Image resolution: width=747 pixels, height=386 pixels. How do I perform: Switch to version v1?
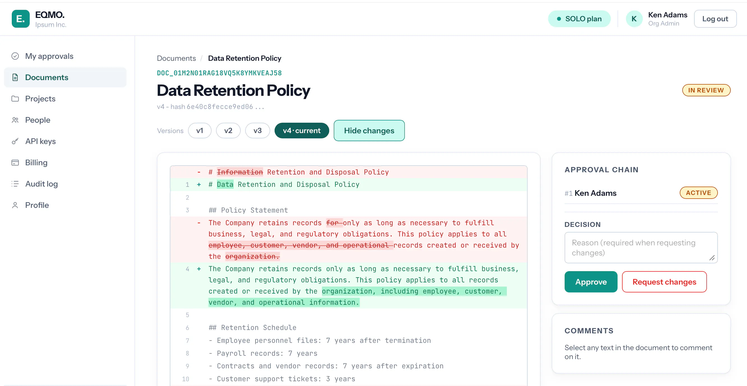pos(199,131)
